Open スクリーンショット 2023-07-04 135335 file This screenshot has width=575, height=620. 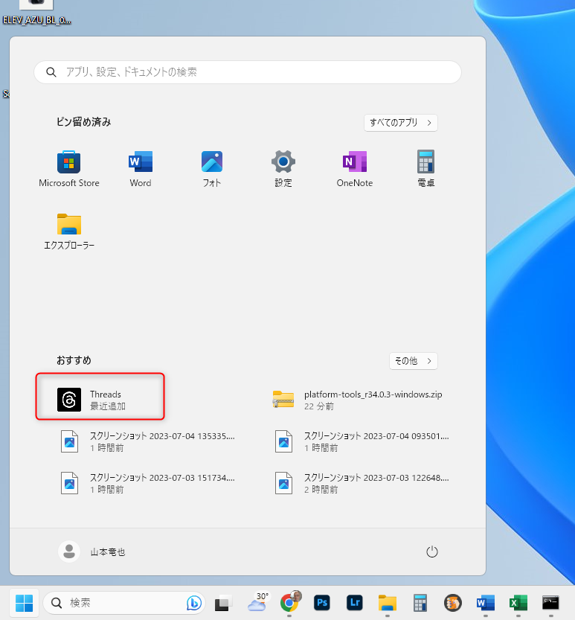[x=147, y=441]
